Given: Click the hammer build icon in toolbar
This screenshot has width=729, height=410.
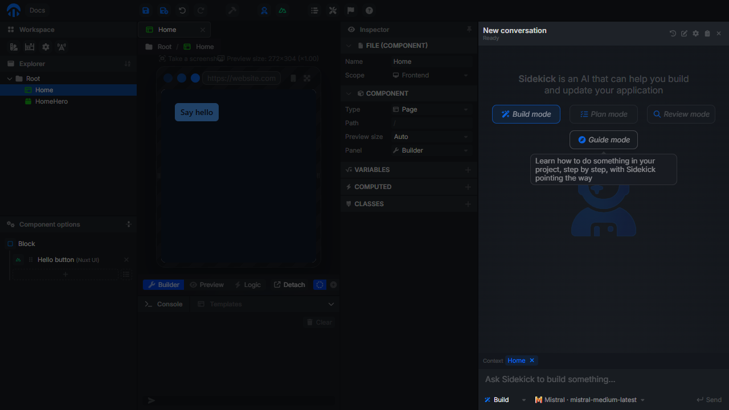Looking at the screenshot, I should click(232, 10).
